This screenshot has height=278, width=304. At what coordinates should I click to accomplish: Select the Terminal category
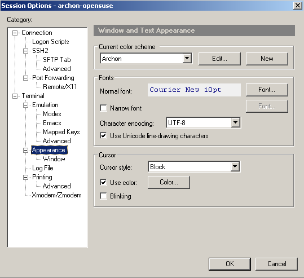coord(33,96)
